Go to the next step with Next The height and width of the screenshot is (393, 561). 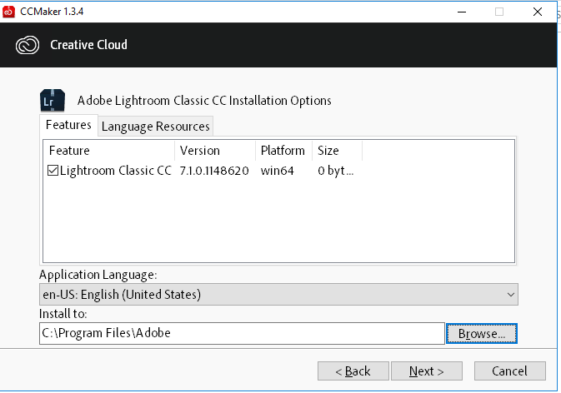point(427,371)
